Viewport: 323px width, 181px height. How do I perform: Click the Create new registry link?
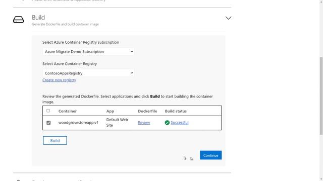[59, 80]
